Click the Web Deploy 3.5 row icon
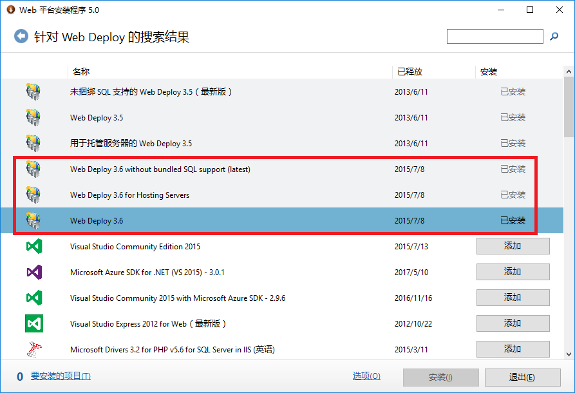 pos(33,117)
